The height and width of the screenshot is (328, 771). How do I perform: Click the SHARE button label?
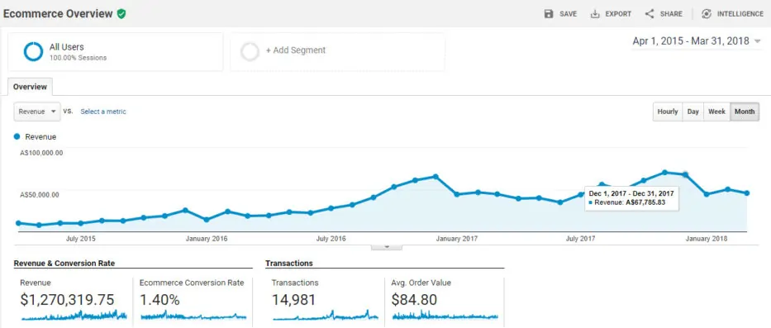(671, 14)
